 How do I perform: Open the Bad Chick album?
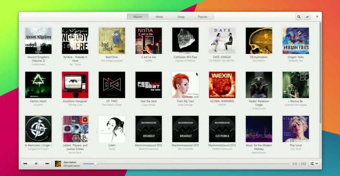[x=112, y=41]
